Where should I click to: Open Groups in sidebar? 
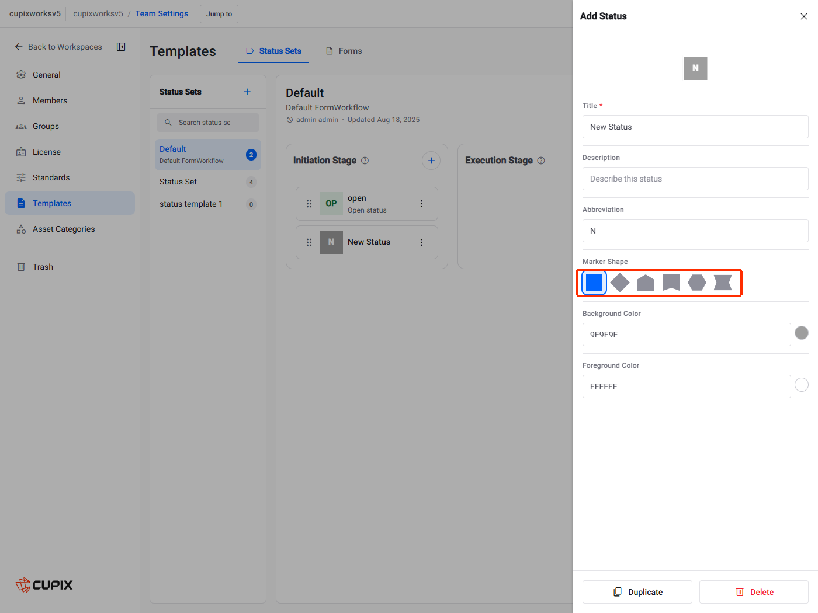click(70, 126)
